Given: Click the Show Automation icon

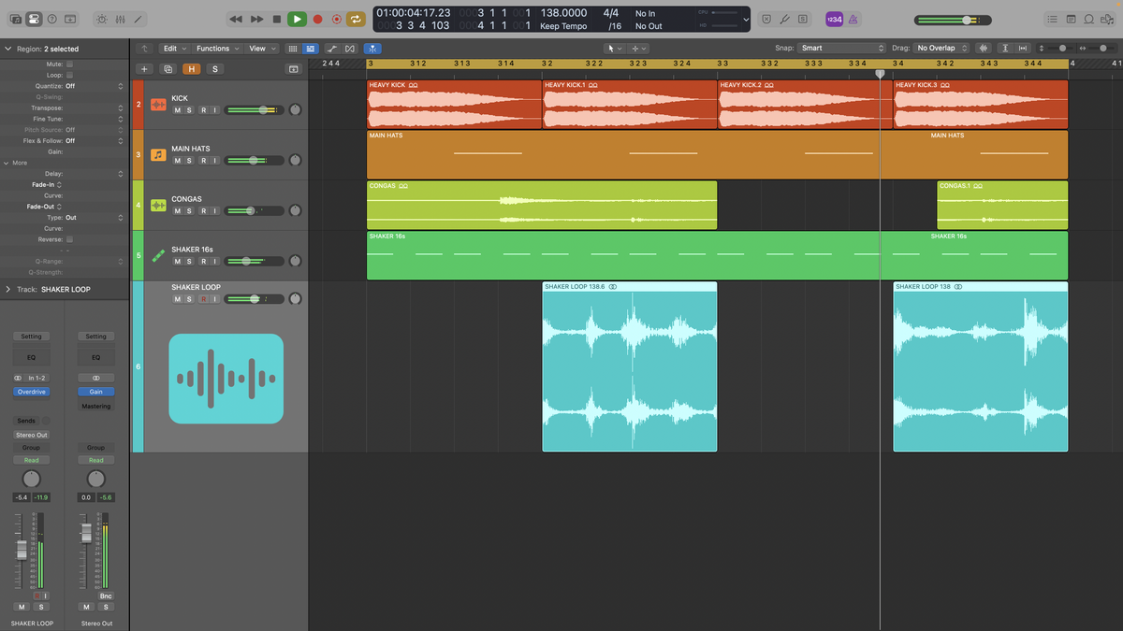Looking at the screenshot, I should [x=332, y=49].
